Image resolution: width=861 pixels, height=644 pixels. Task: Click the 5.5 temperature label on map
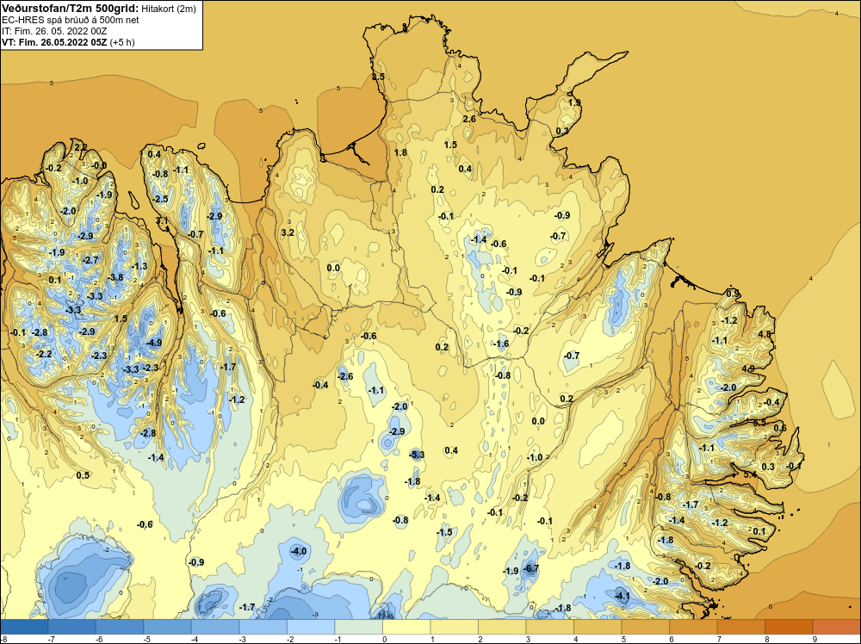759,423
